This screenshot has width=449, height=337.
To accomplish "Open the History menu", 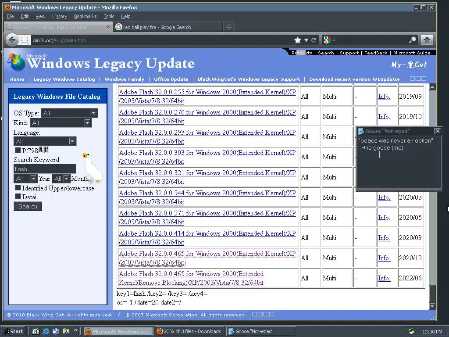I will (60, 16).
